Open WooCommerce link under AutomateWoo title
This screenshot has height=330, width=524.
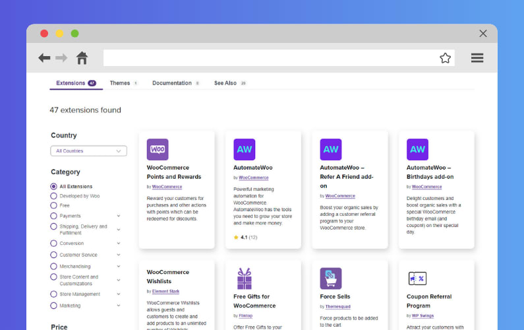[x=254, y=178]
